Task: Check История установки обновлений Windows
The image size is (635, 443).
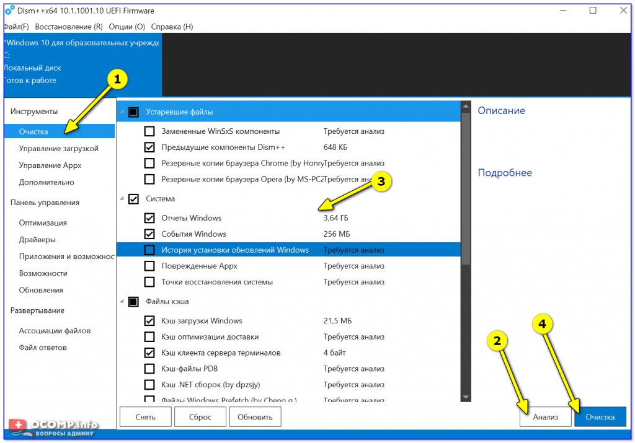Action: tap(149, 250)
